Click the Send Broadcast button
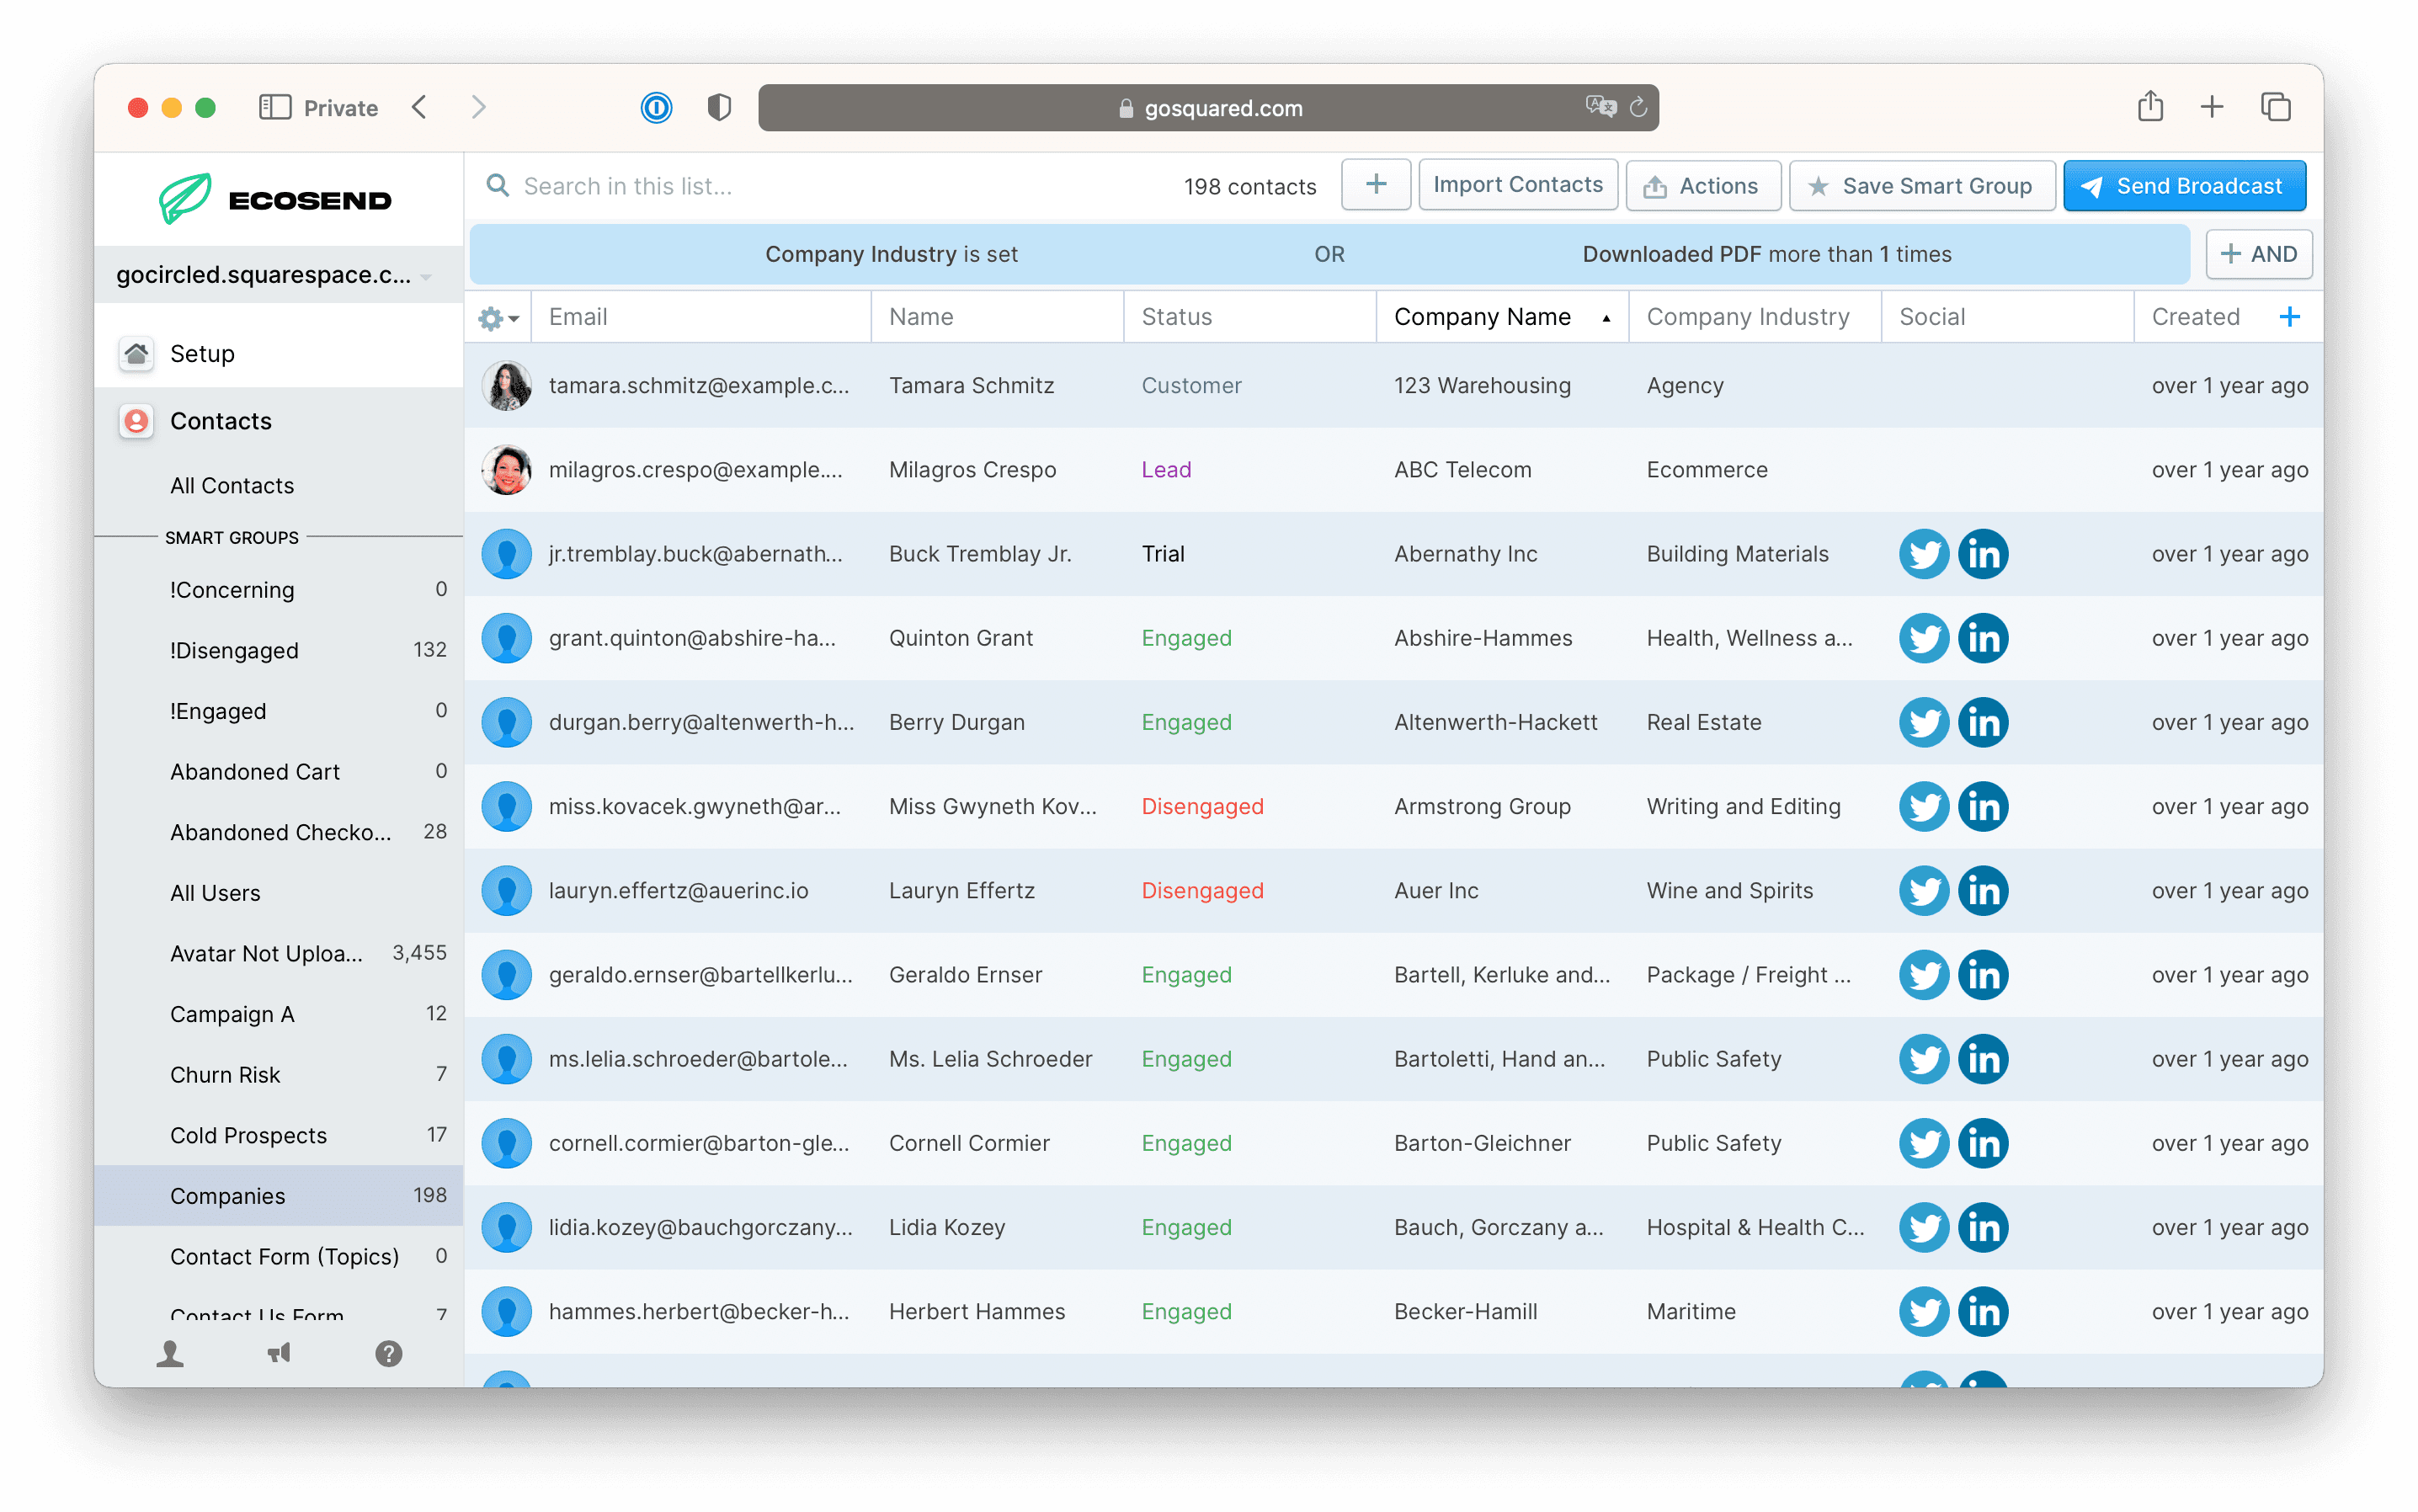This screenshot has width=2418, height=1512. 2183,186
